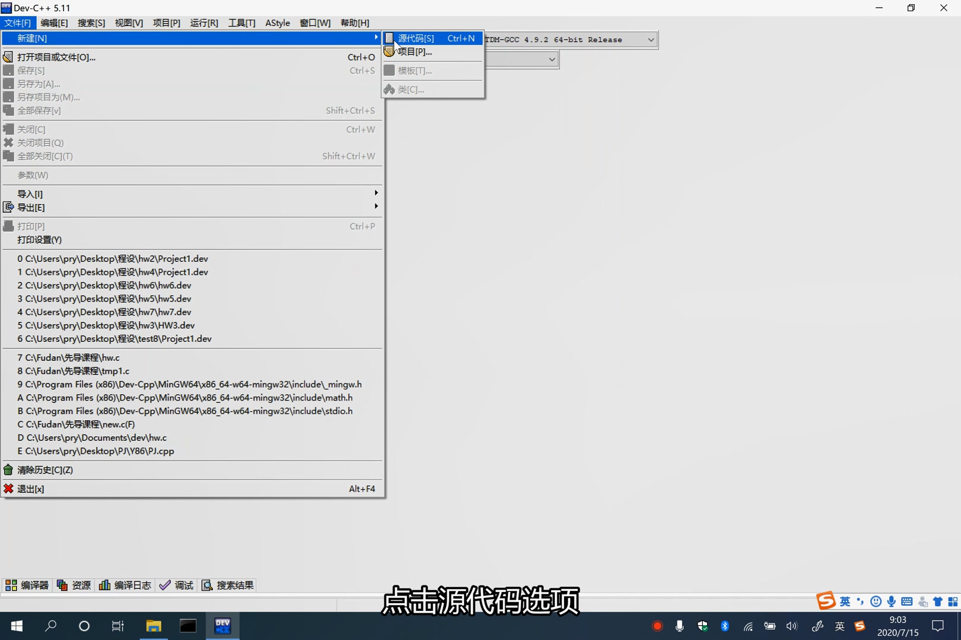Click the 类[C]... submenu entry
961x640 pixels.
[x=432, y=89]
